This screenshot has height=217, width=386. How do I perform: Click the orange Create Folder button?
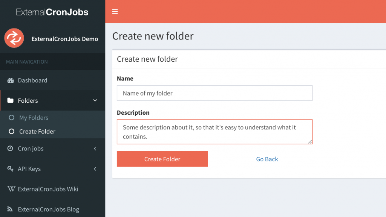tap(162, 159)
